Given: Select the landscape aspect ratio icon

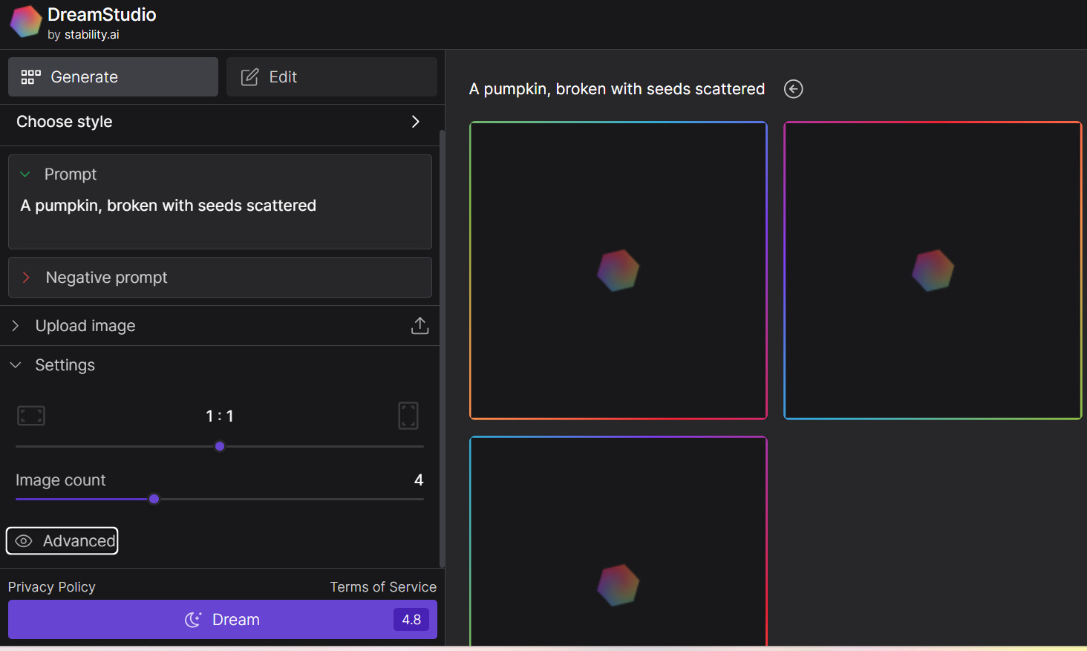Looking at the screenshot, I should (x=31, y=416).
